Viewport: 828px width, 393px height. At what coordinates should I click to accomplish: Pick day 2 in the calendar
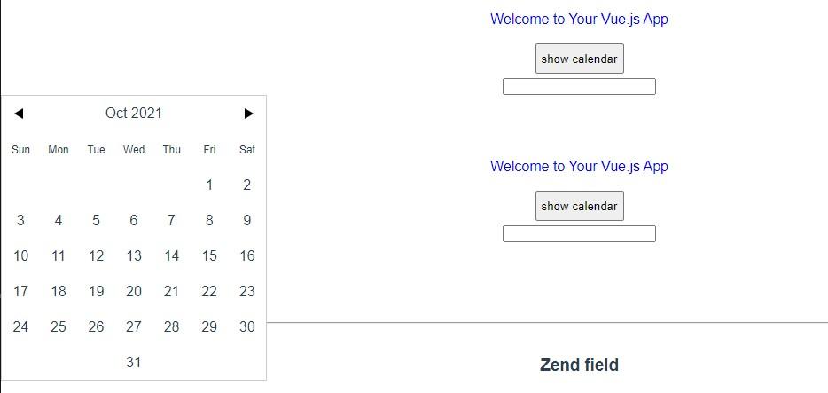coord(247,185)
